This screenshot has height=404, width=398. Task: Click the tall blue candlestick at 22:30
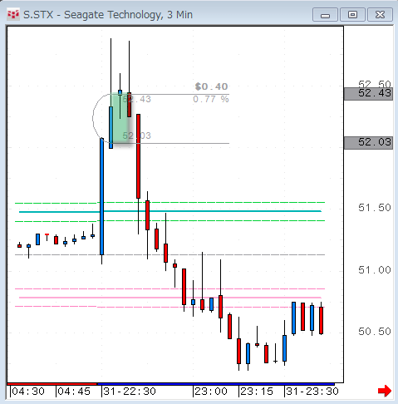click(x=102, y=196)
